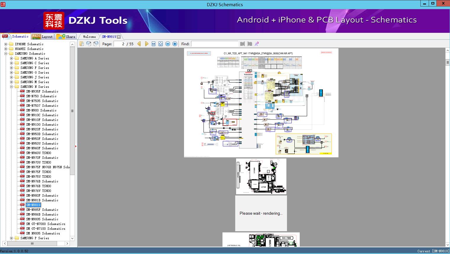Find next match icon
This screenshot has width=450, height=254.
tap(250, 44)
